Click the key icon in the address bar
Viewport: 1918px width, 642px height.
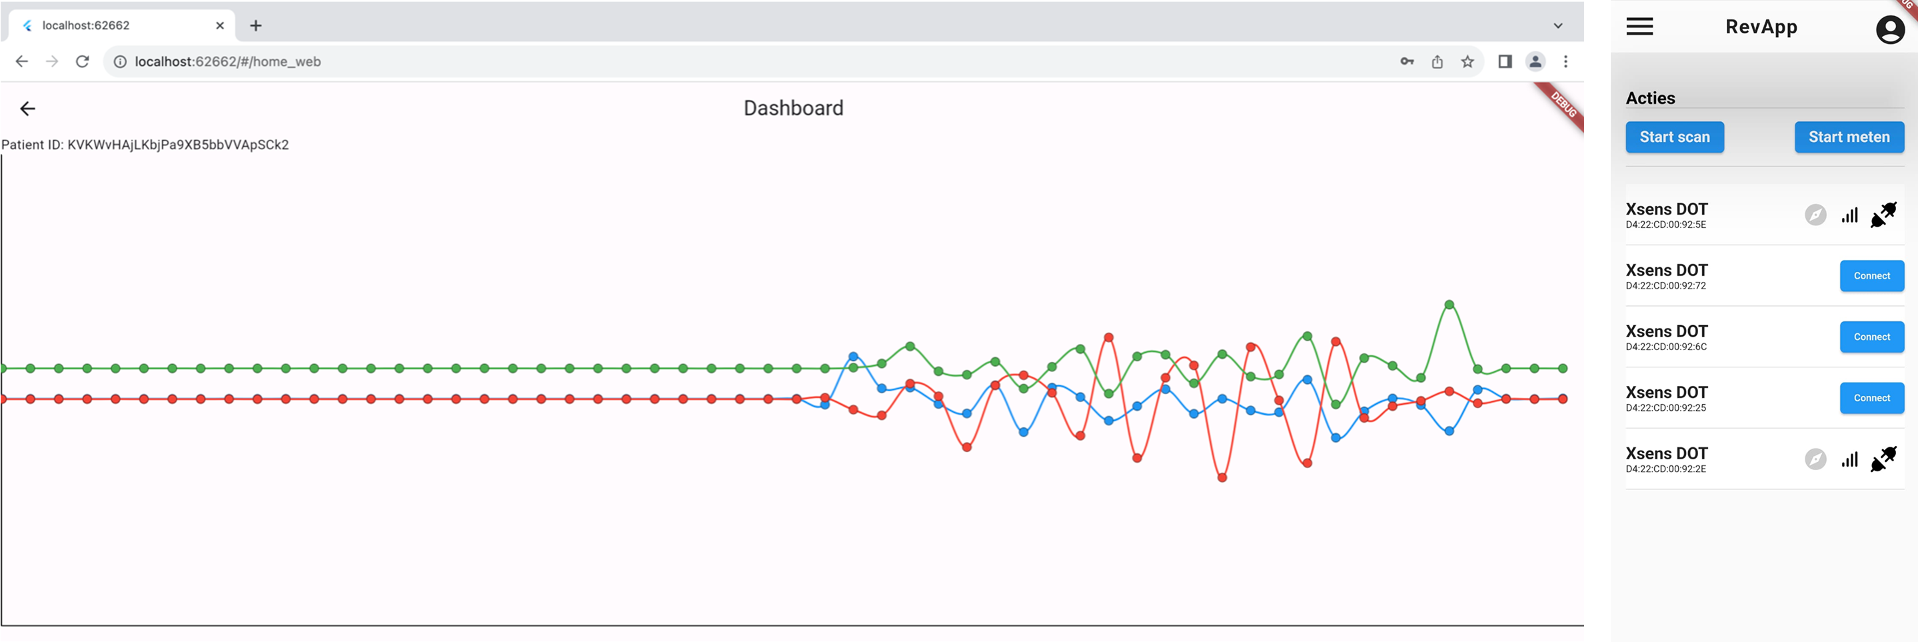point(1408,62)
